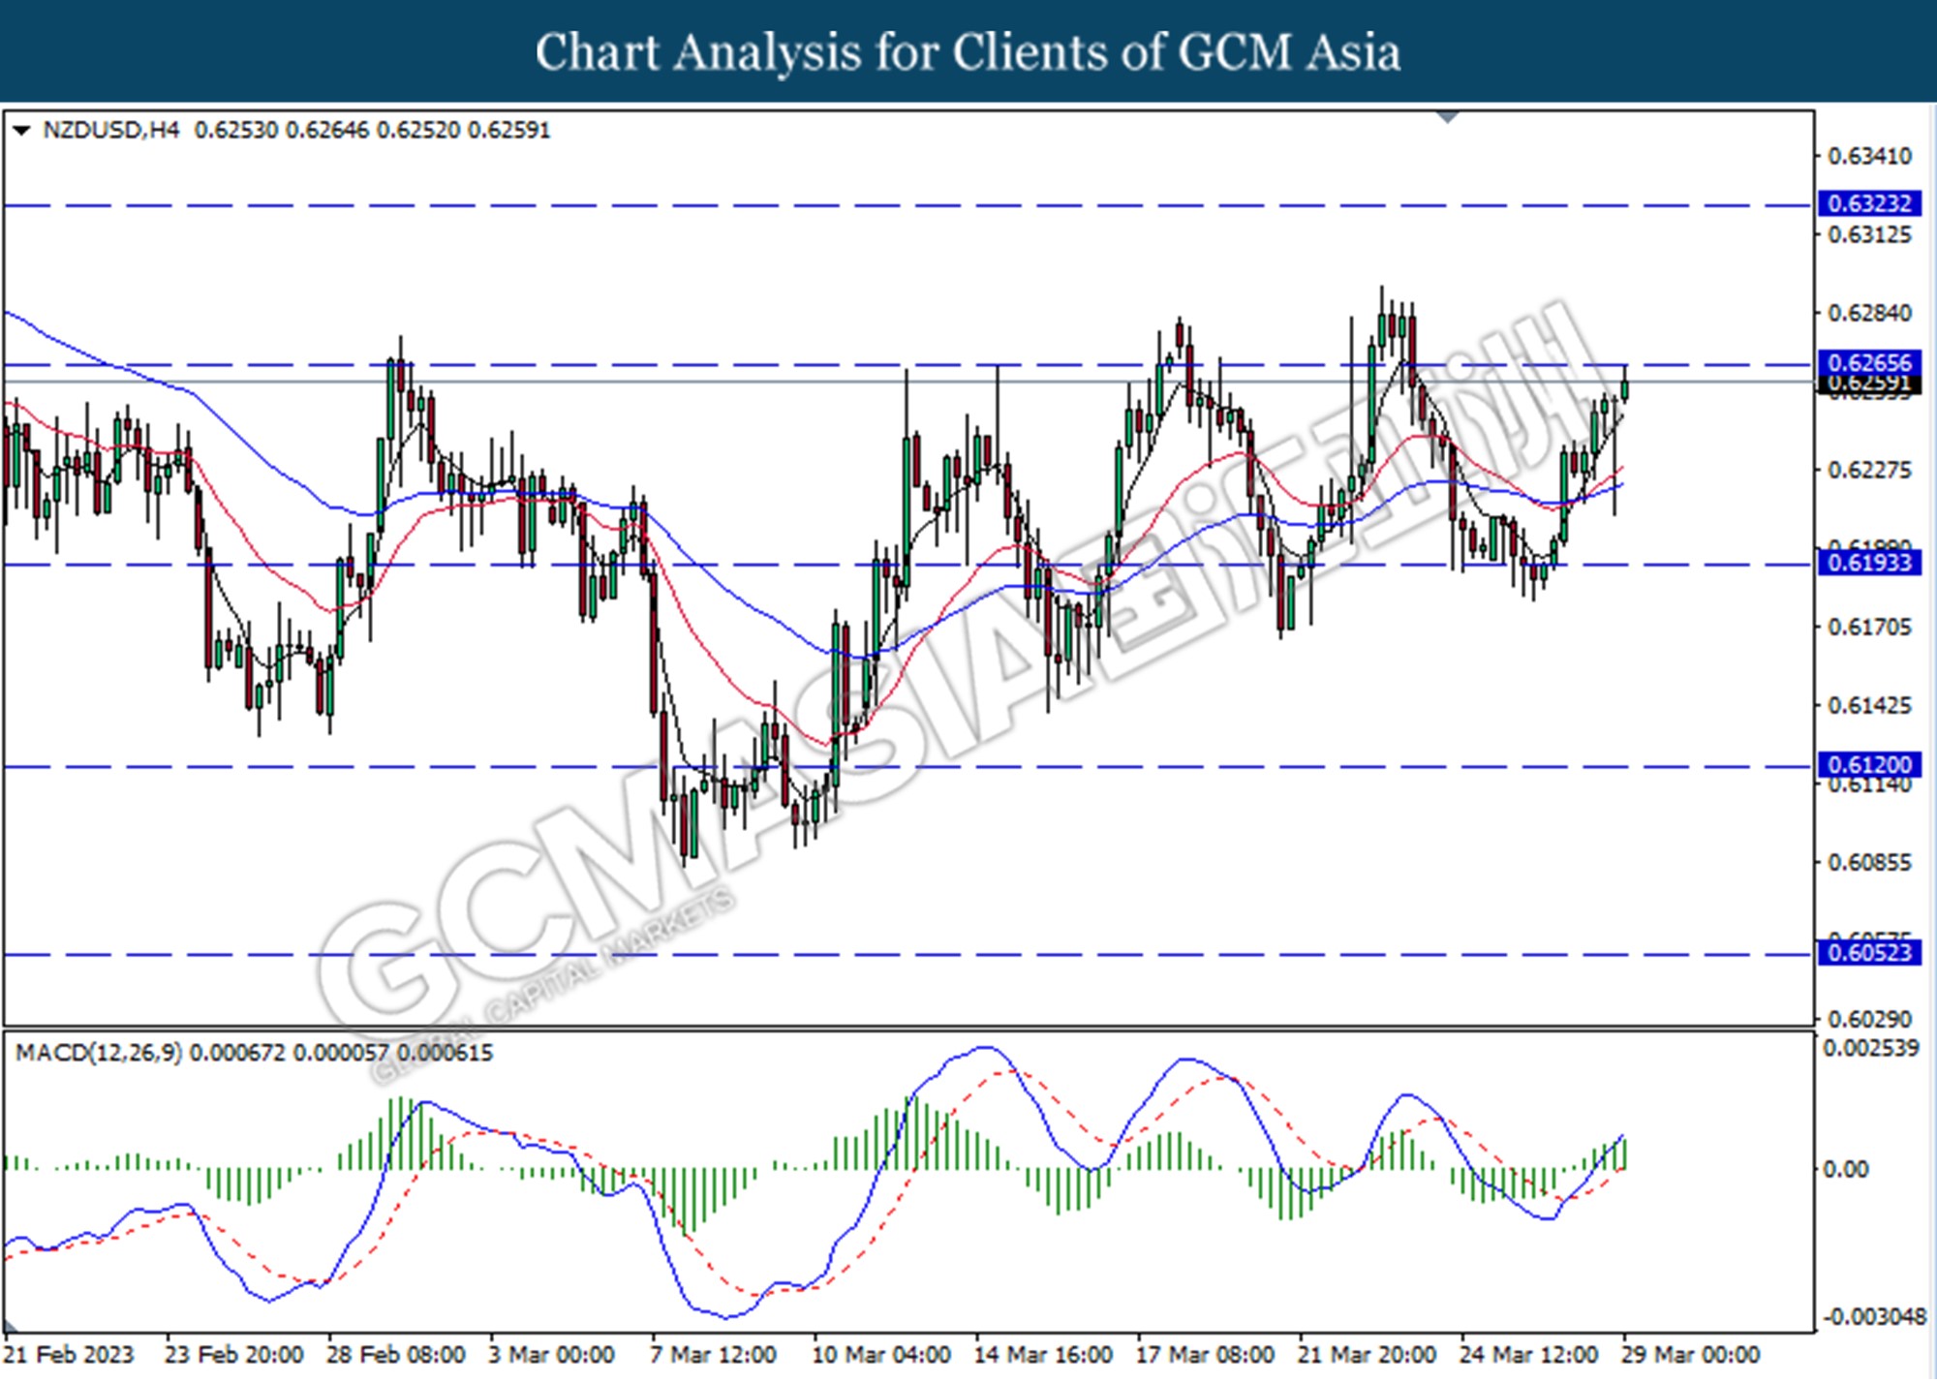Image resolution: width=1937 pixels, height=1383 pixels.
Task: Click the 0.63410 price scale value
Action: [x=1869, y=156]
